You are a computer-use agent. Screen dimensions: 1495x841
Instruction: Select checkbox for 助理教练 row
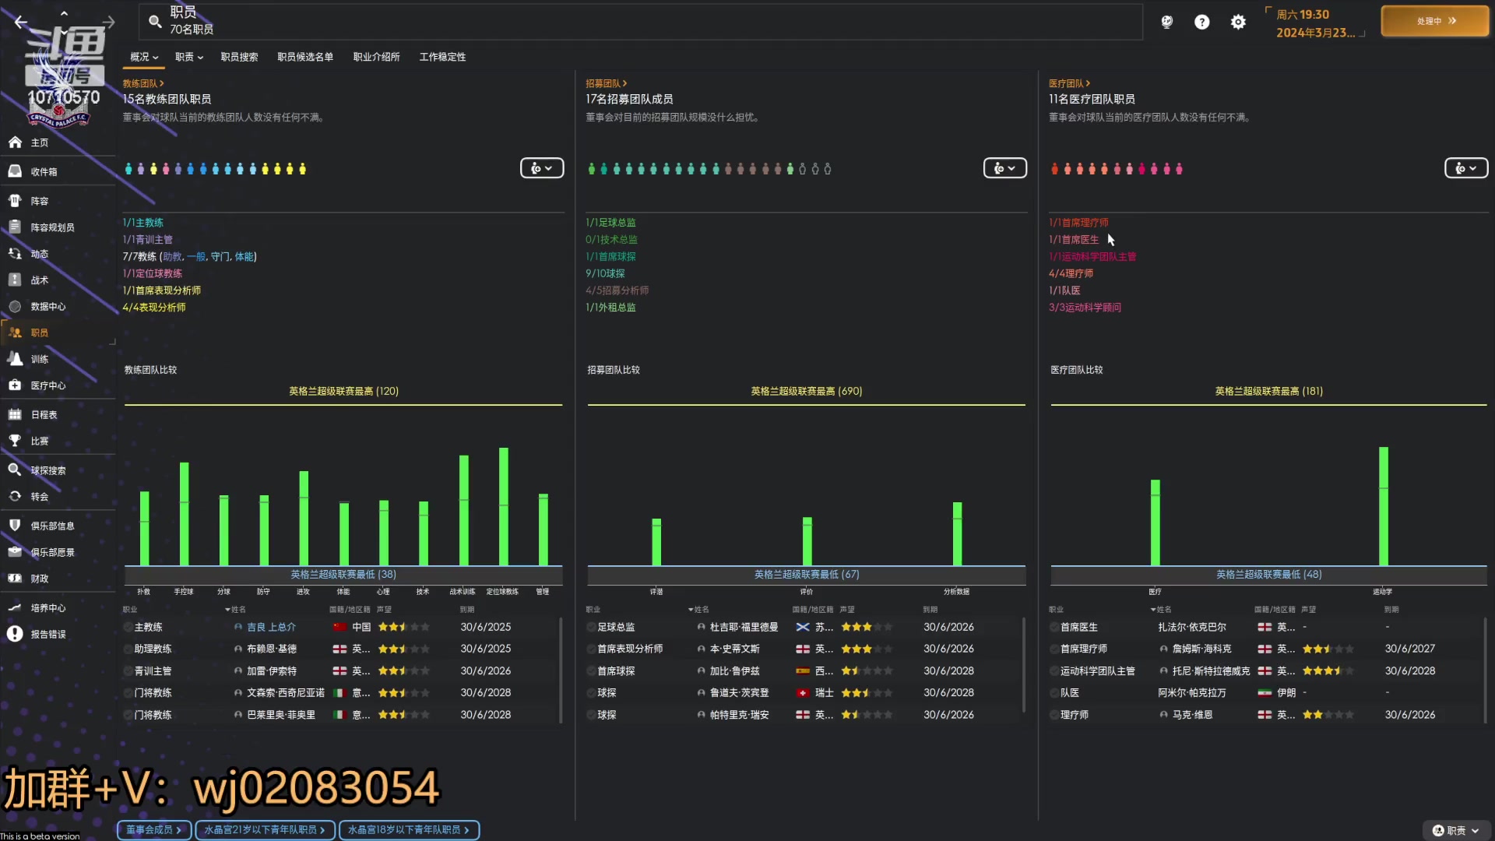(128, 649)
